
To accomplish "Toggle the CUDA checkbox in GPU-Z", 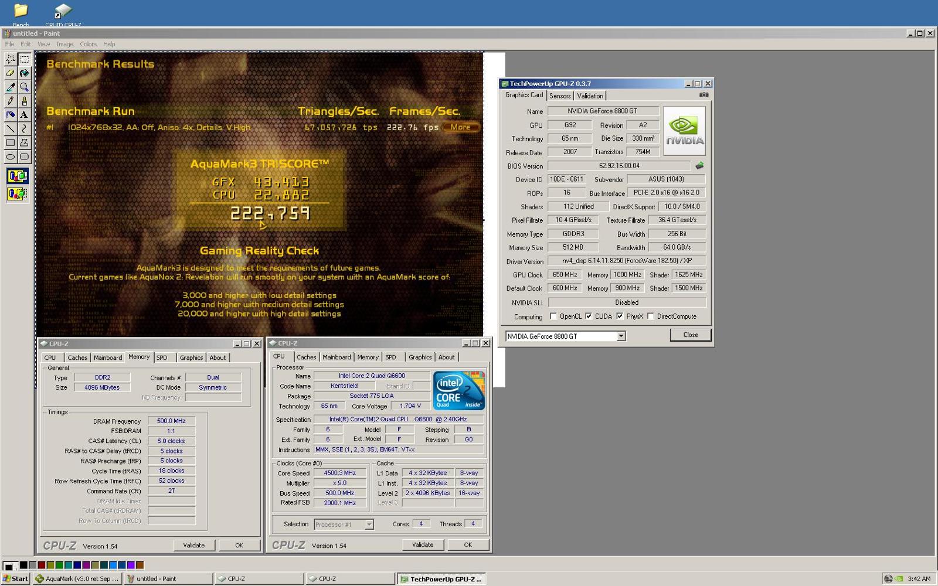I will coord(589,316).
